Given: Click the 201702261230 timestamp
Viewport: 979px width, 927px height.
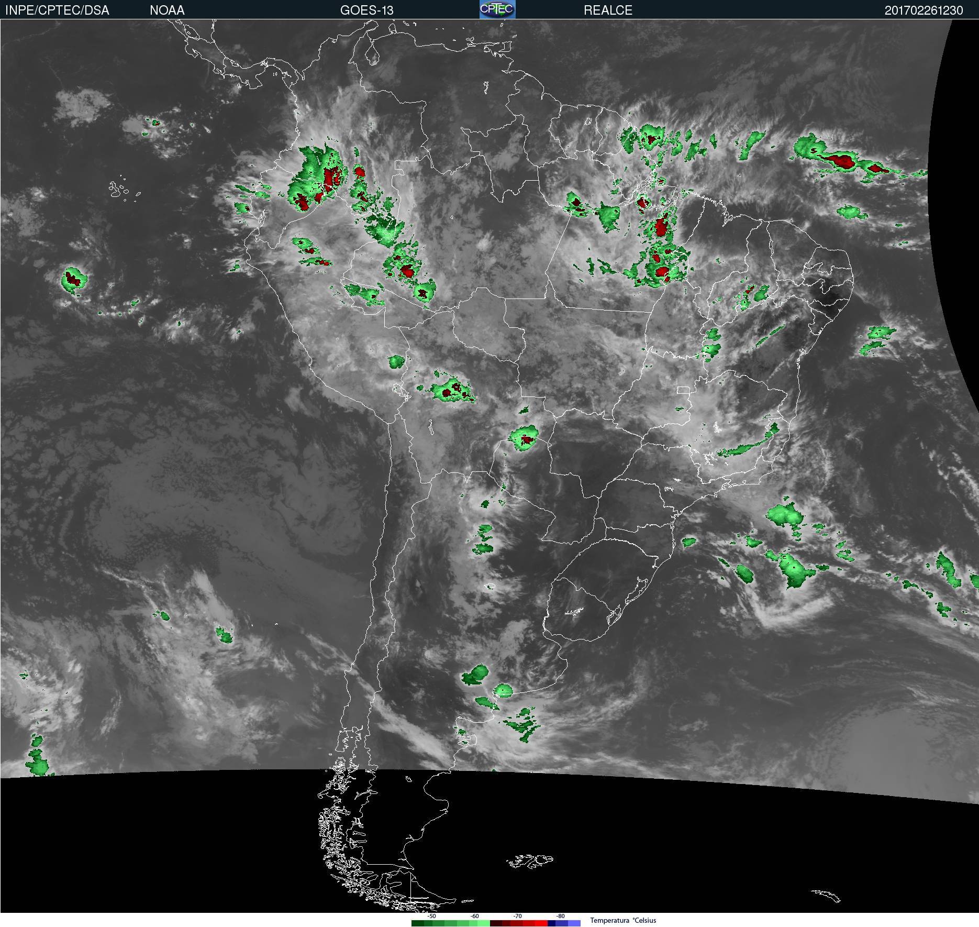Looking at the screenshot, I should pyautogui.click(x=924, y=10).
